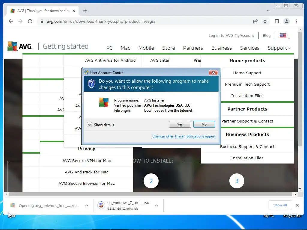Open the tab search chevron
This screenshot has height=230, width=307.
click(268, 11)
